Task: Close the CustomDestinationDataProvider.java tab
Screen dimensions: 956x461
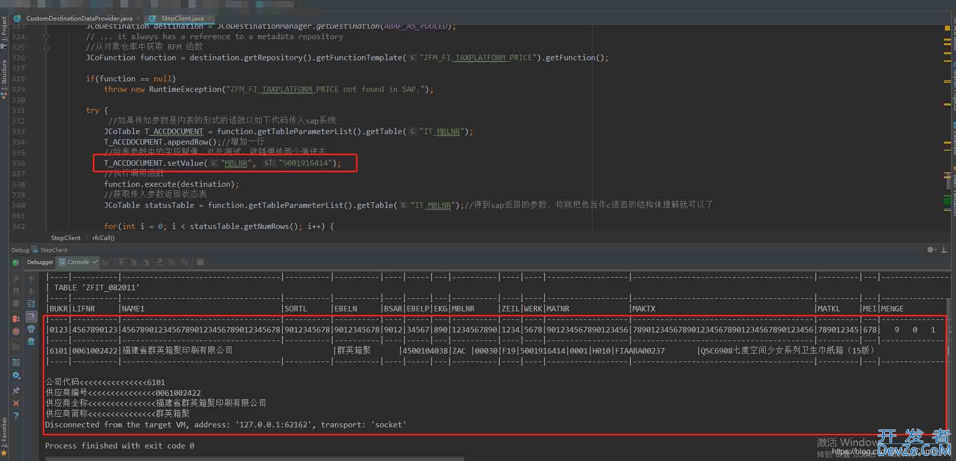Action: tap(138, 19)
